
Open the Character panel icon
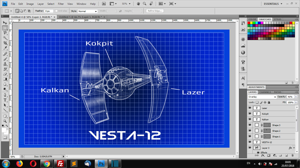(x=243, y=78)
